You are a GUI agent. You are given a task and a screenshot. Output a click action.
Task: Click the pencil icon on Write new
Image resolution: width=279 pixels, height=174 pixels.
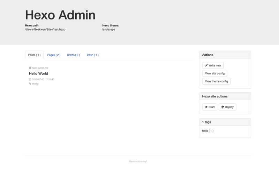pos(206,65)
